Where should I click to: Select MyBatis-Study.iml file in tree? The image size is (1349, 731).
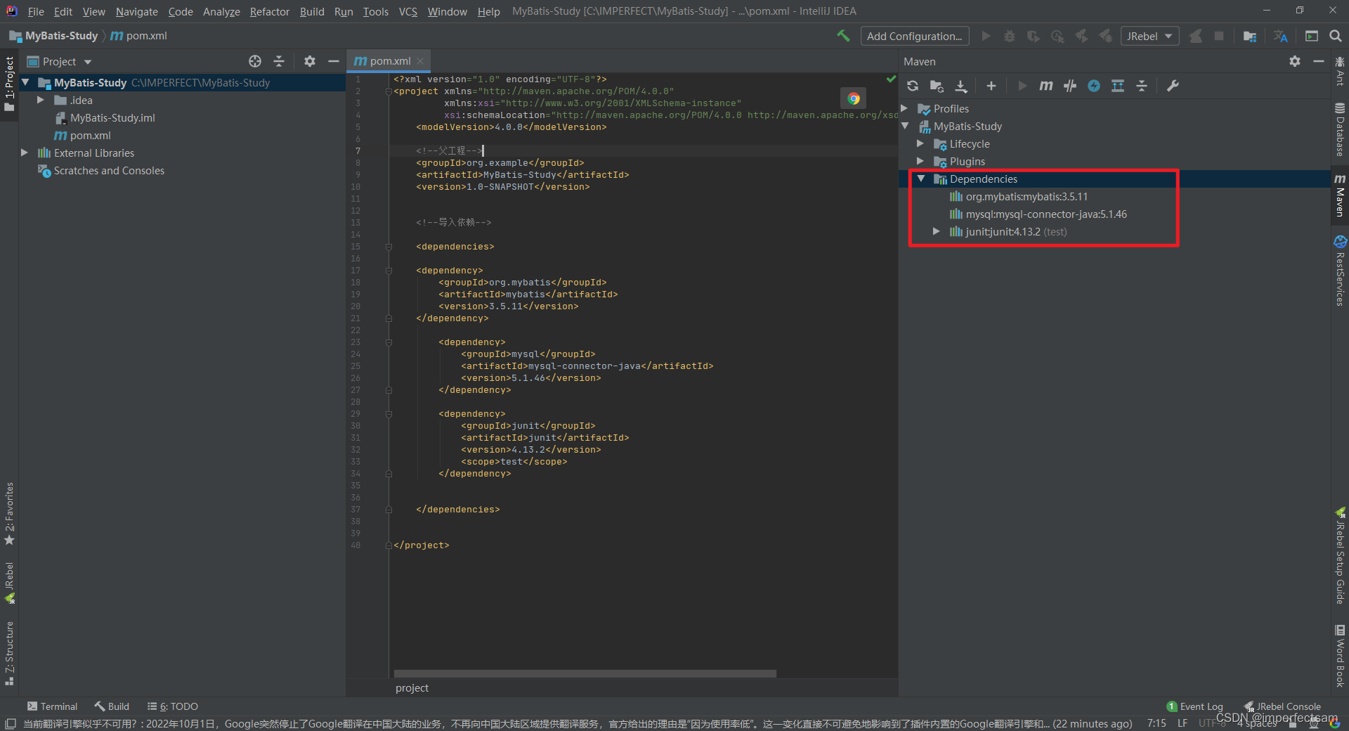(x=112, y=117)
